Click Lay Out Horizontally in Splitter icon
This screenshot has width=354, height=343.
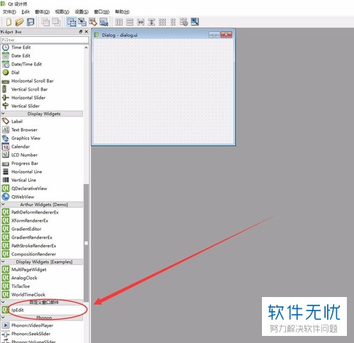click(x=140, y=22)
